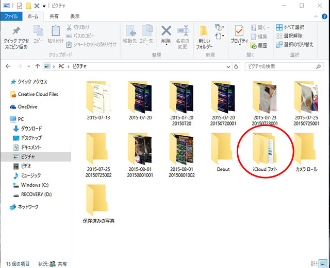Select Network (ネットワーク) in the sidebar
The width and height of the screenshot is (330, 268).
[x=24, y=207]
